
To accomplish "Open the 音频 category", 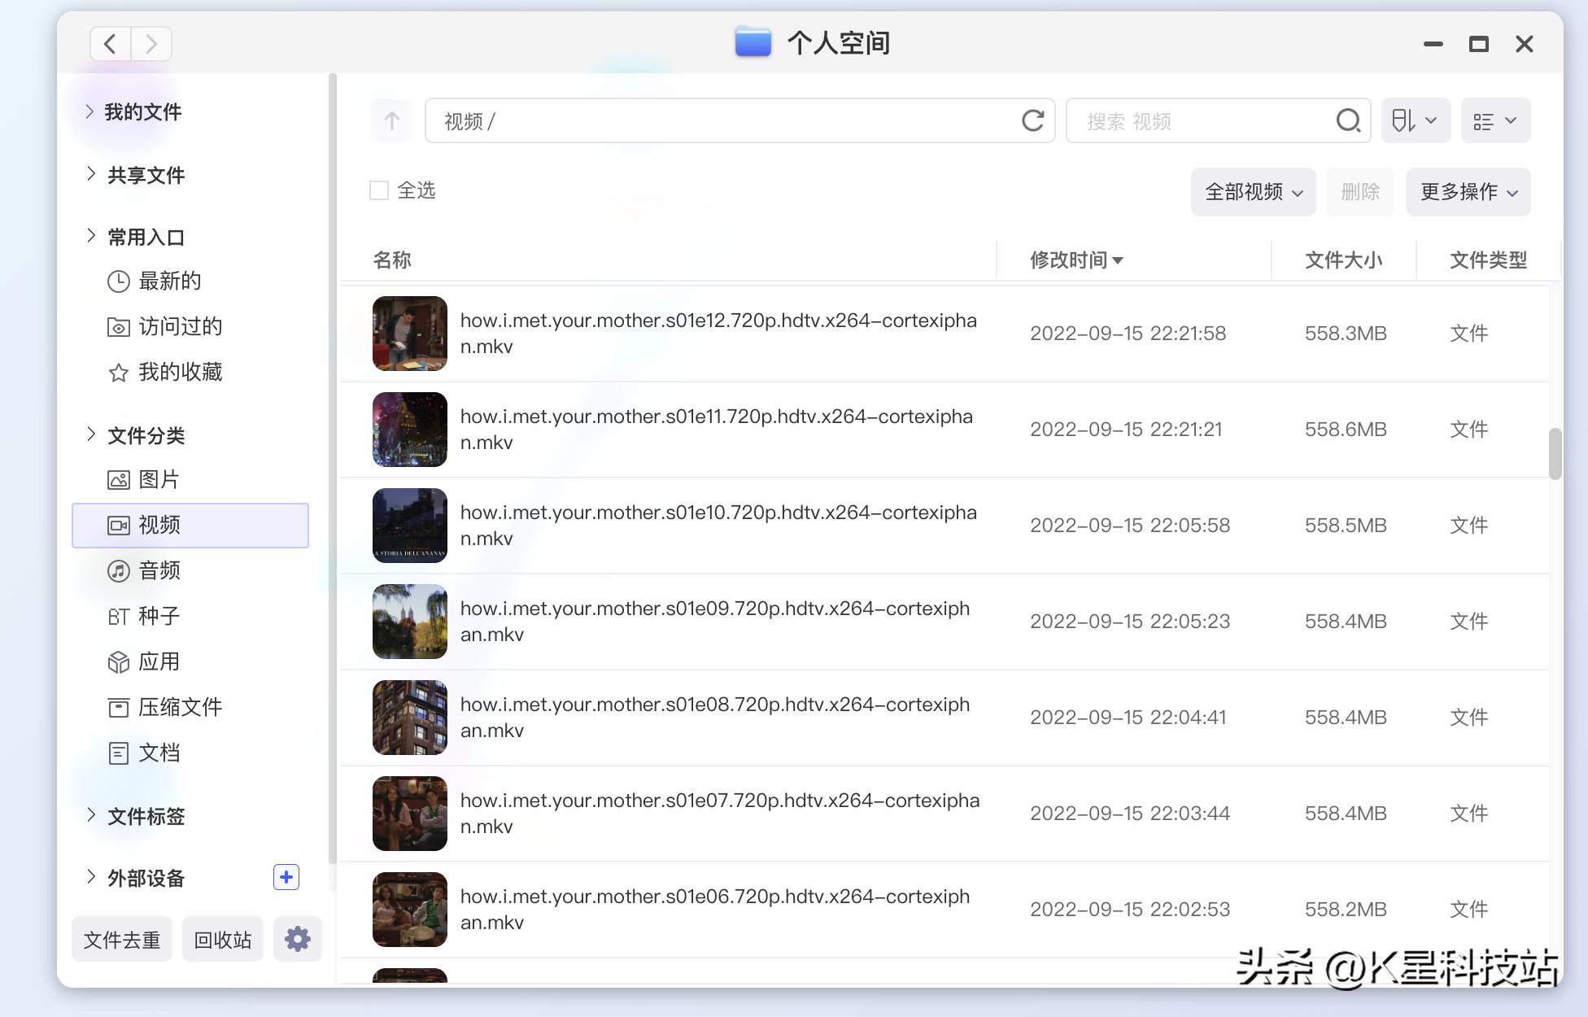I will tap(159, 570).
